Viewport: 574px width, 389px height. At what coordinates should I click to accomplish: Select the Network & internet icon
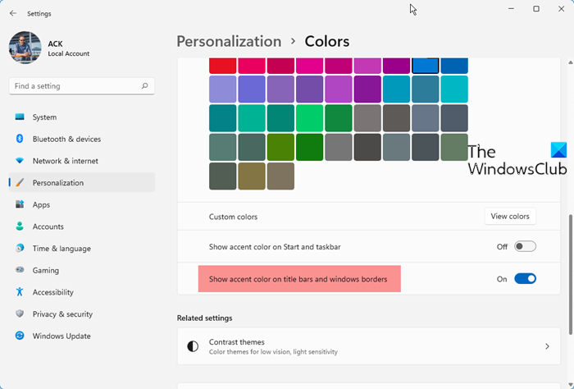(x=20, y=161)
